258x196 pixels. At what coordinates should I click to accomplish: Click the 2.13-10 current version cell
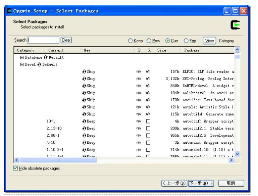coord(54,129)
